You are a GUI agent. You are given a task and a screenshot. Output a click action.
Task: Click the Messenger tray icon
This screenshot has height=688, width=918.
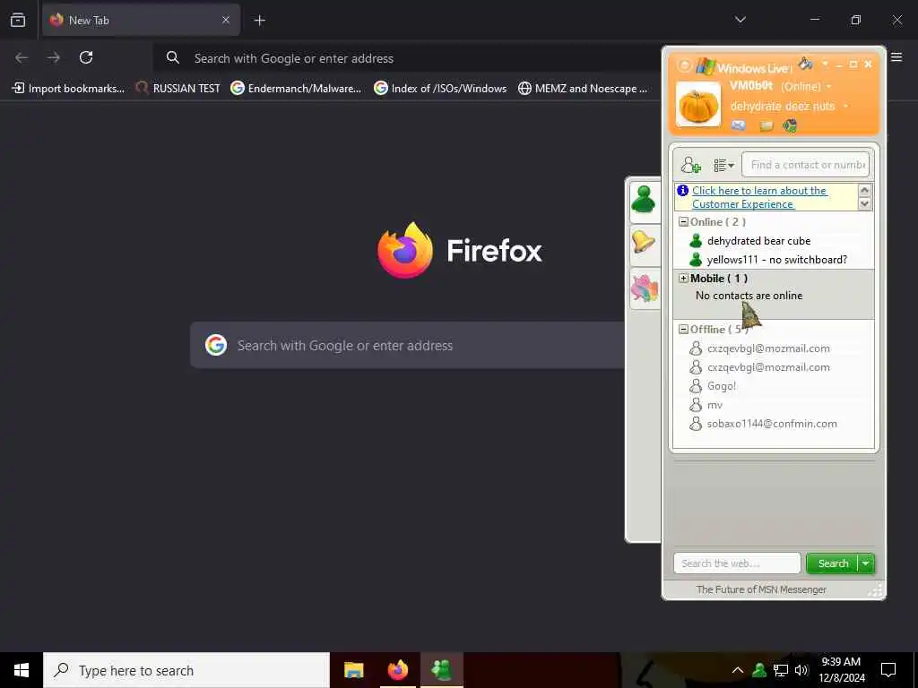pyautogui.click(x=759, y=670)
